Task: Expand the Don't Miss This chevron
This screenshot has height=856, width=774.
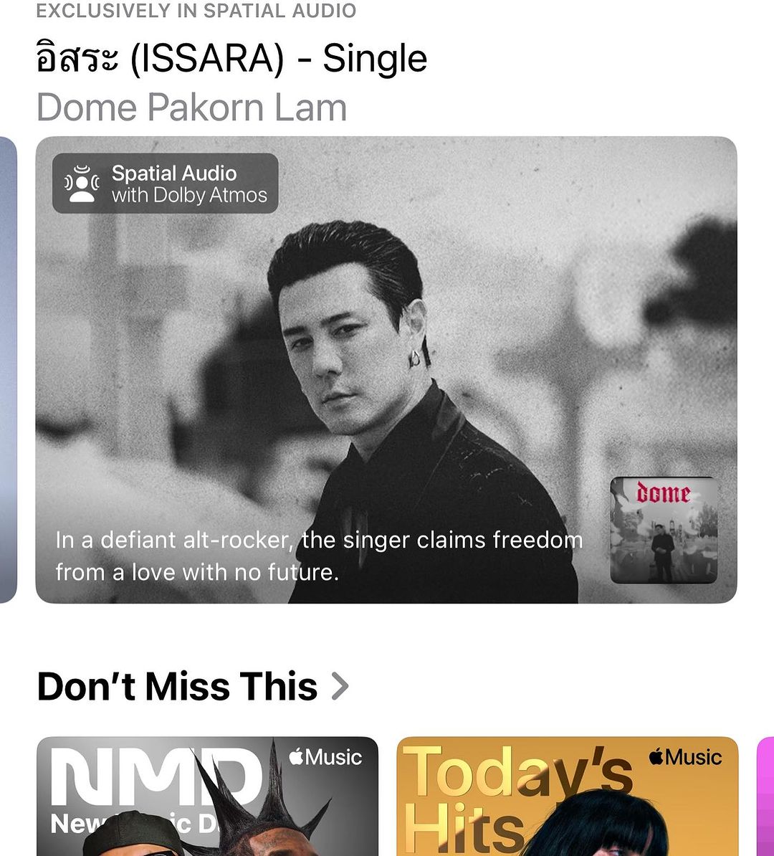Action: click(340, 686)
